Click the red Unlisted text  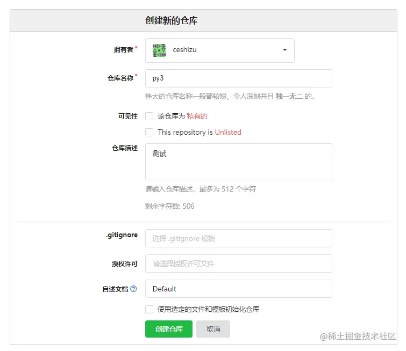[x=228, y=132]
